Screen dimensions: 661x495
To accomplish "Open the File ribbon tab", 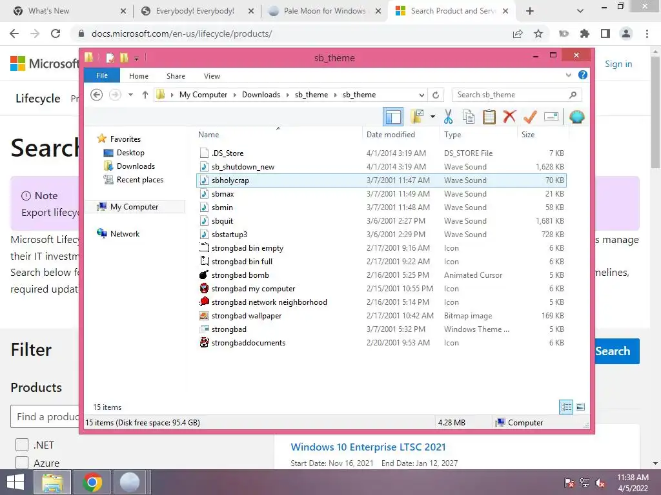I will point(102,75).
